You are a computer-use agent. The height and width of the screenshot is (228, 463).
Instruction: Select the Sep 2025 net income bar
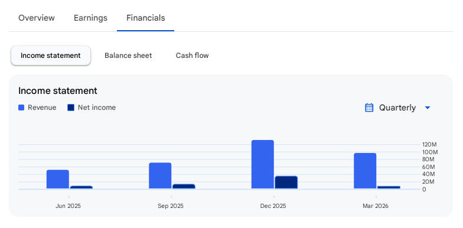(x=184, y=187)
